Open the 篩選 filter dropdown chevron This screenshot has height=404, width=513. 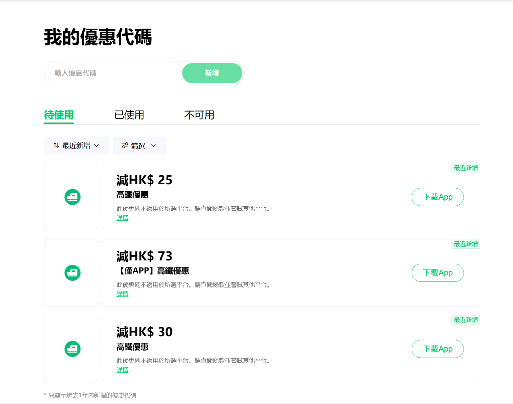153,146
